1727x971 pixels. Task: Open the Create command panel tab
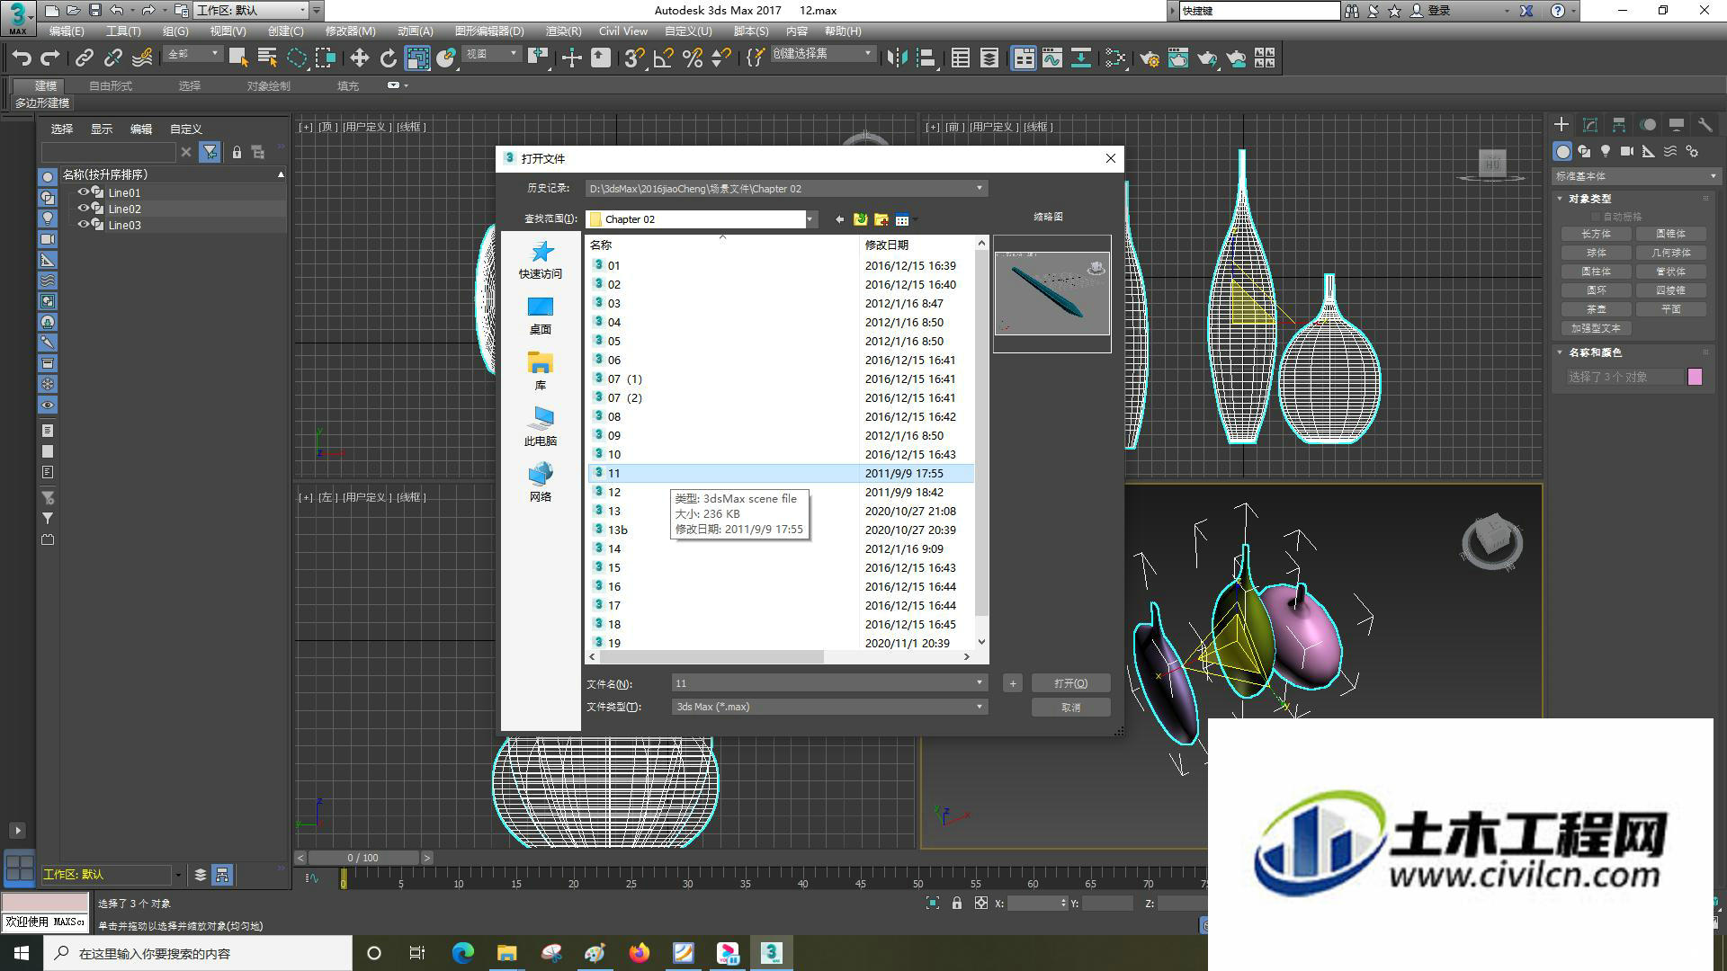point(1561,125)
